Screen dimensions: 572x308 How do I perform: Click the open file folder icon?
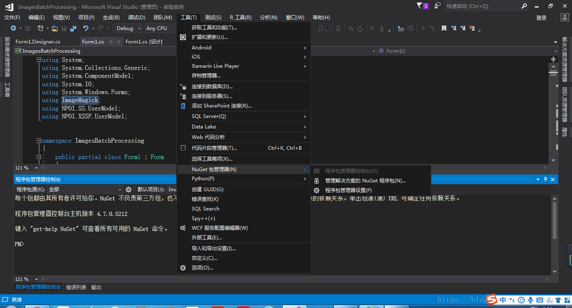click(55, 28)
